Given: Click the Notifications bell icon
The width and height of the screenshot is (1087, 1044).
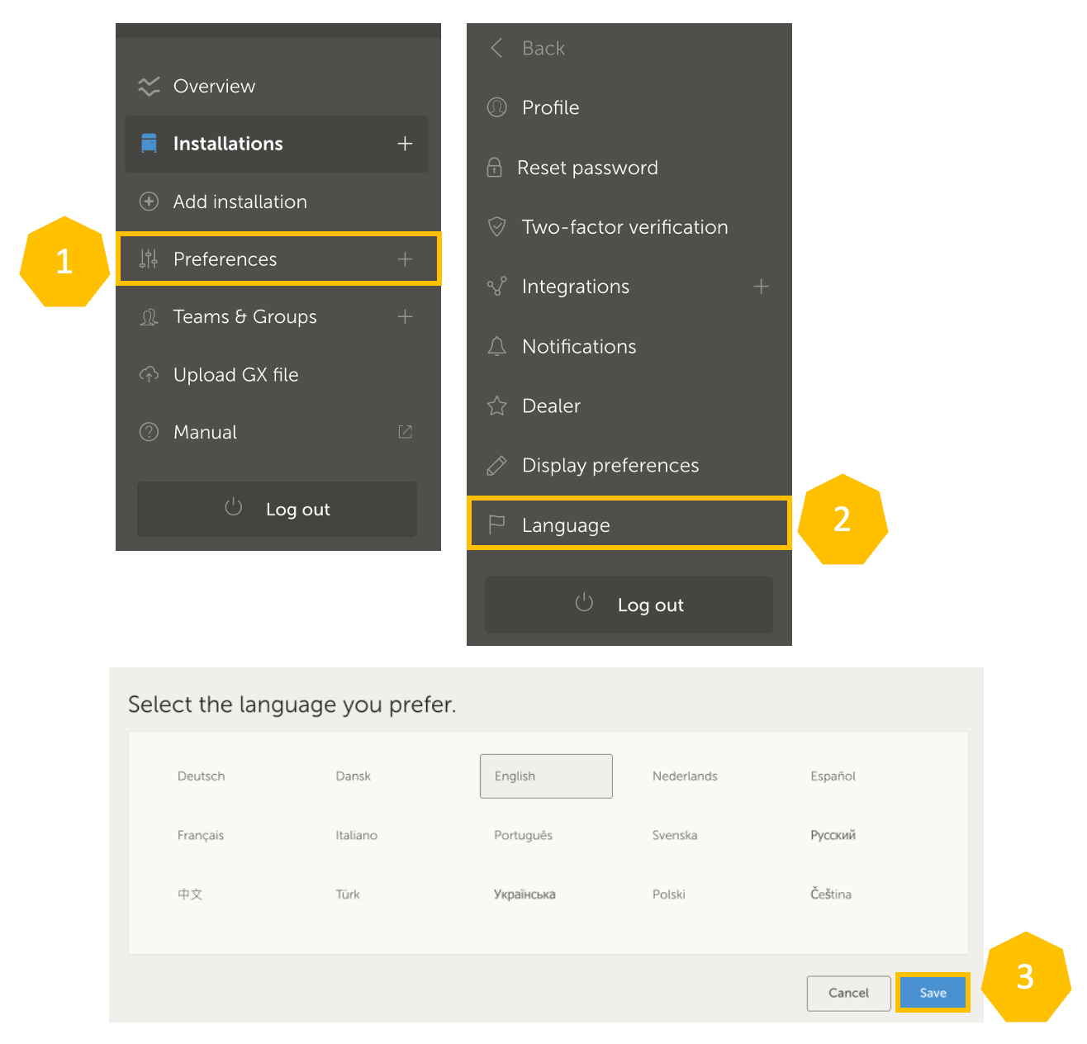Looking at the screenshot, I should [496, 346].
